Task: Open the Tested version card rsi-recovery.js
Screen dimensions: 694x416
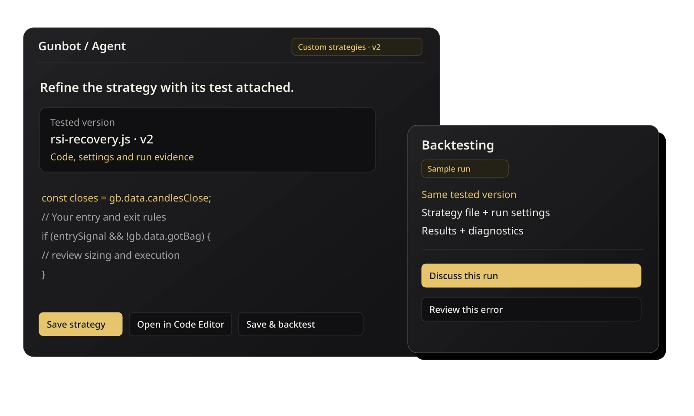Action: (208, 140)
